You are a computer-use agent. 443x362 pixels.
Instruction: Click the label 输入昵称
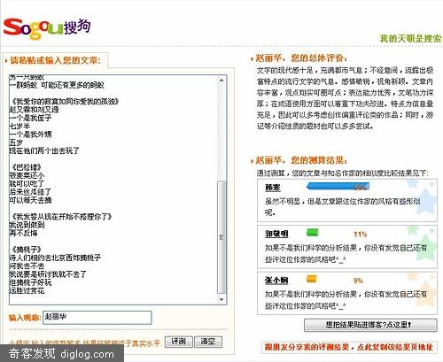click(25, 318)
